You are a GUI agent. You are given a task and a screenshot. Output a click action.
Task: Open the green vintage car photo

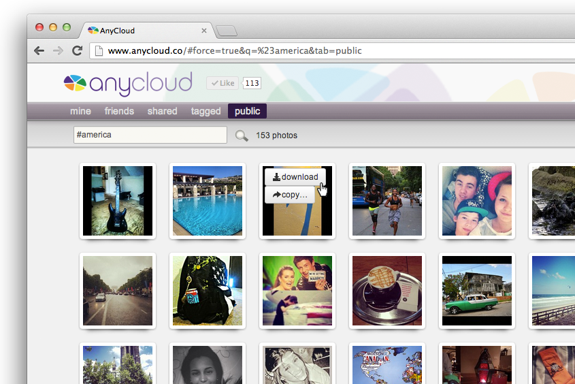pyautogui.click(x=477, y=291)
